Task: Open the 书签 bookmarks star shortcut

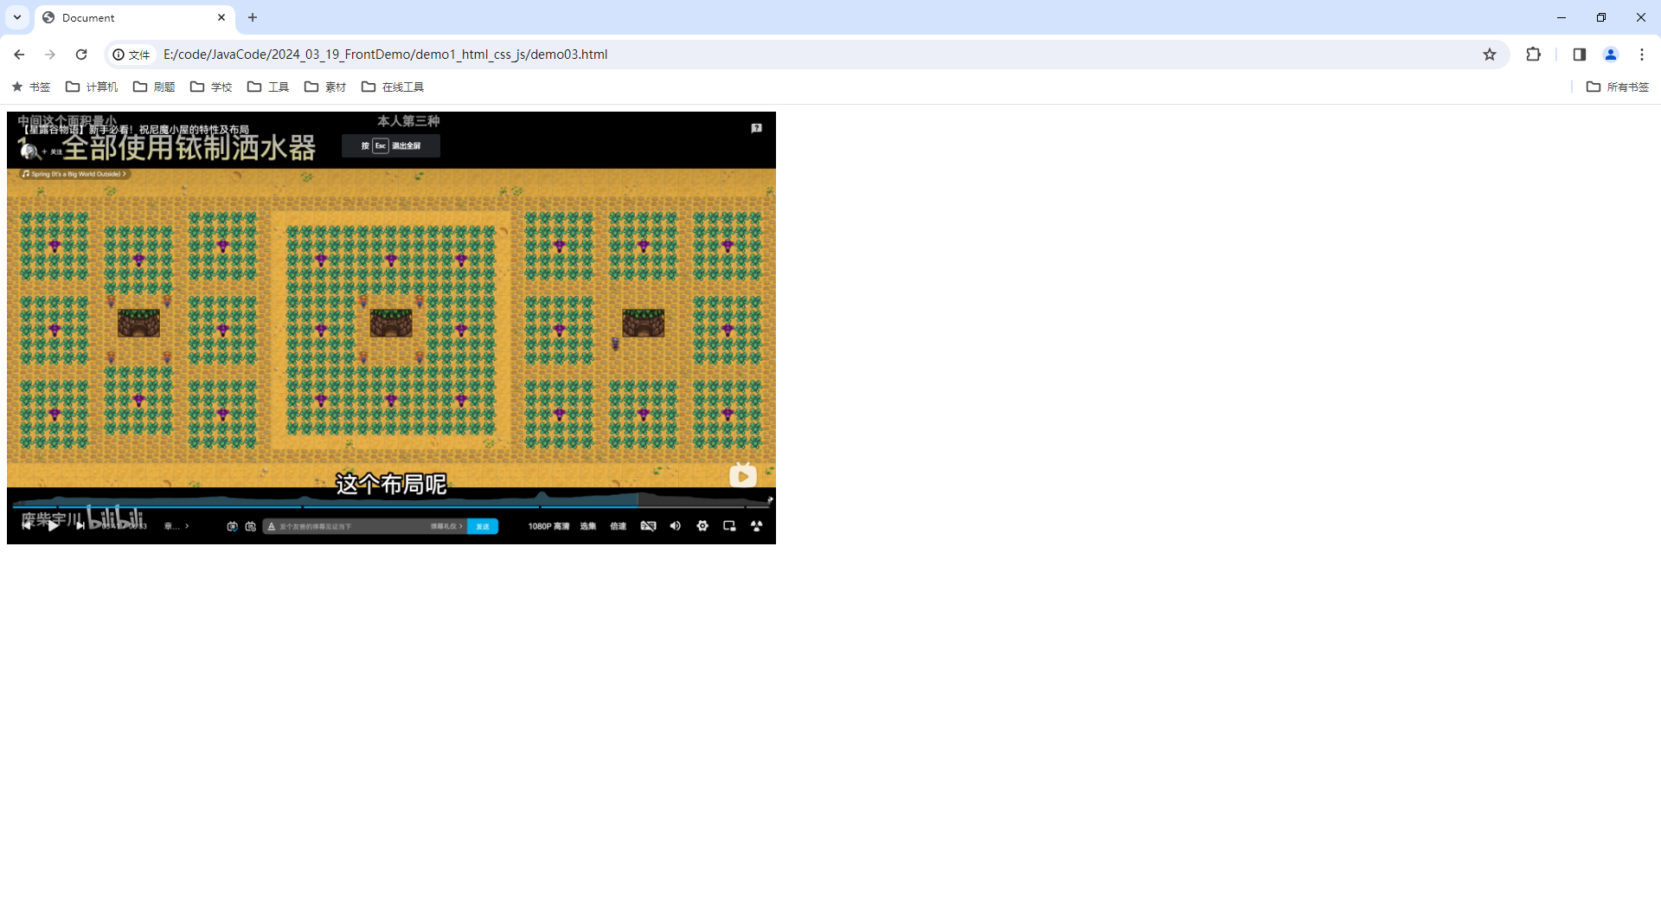Action: tap(31, 87)
